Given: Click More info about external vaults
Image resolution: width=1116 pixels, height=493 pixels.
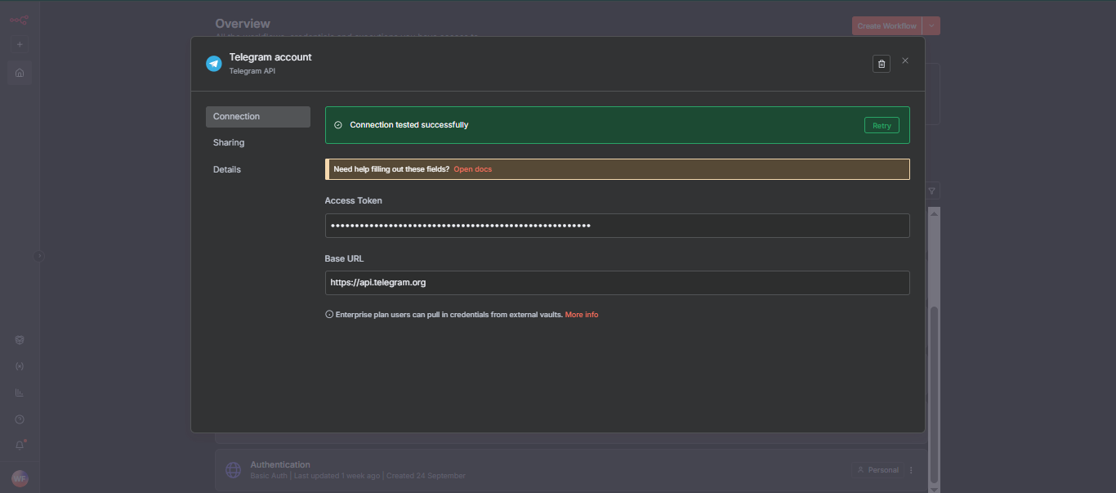Looking at the screenshot, I should [581, 314].
